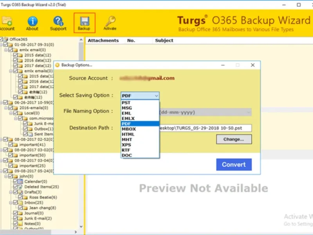This screenshot has height=235, width=313.
Task: Click the No. column header
Action: pyautogui.click(x=131, y=40)
